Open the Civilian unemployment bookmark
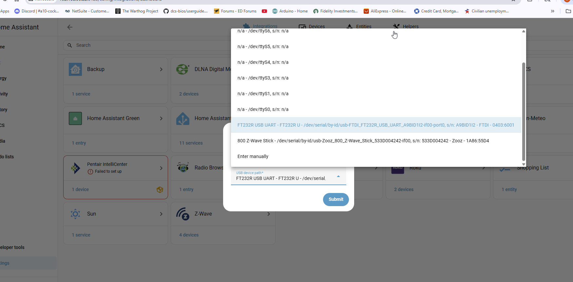The height and width of the screenshot is (282, 573). coord(487,11)
